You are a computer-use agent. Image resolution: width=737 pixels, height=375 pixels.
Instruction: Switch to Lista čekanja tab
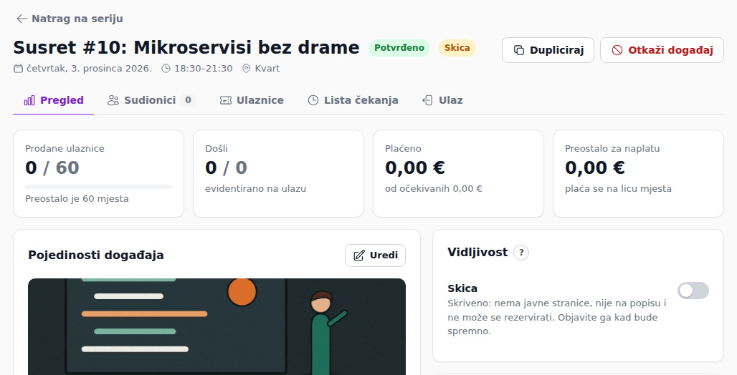(x=353, y=100)
